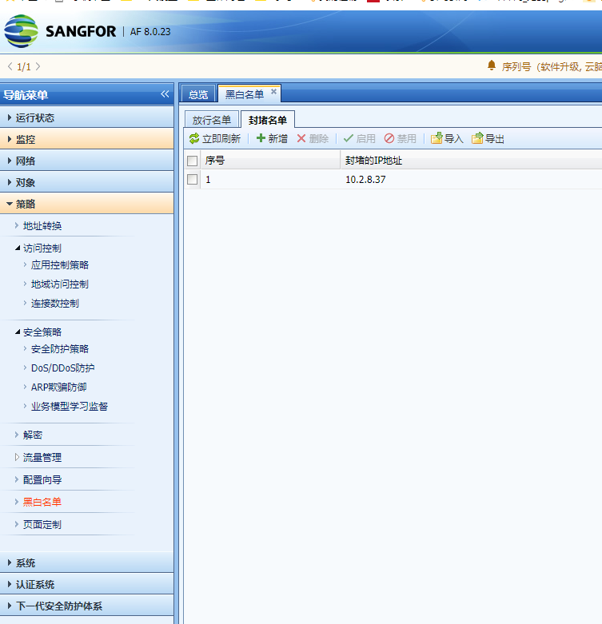Click the 启用 enable checkmark icon

pos(349,139)
